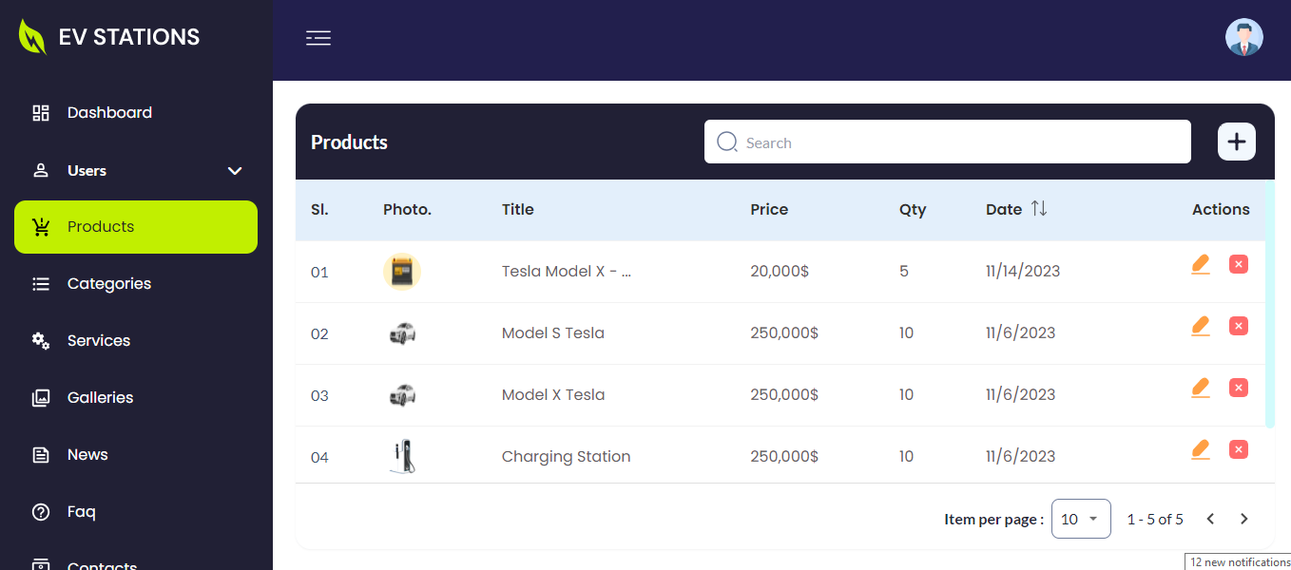Screen dimensions: 1291x570
Task: Open the Services sidebar item
Action: click(99, 341)
